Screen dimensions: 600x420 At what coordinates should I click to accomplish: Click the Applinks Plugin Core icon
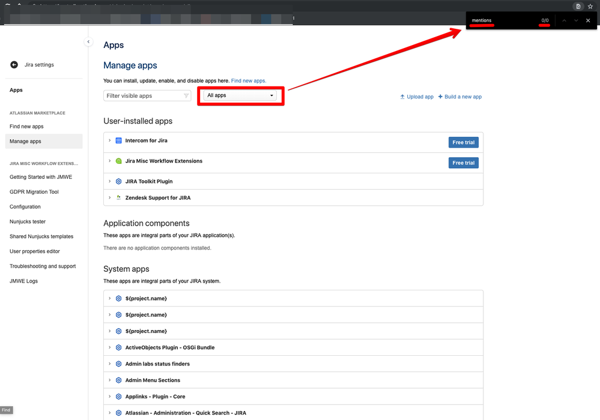(119, 397)
